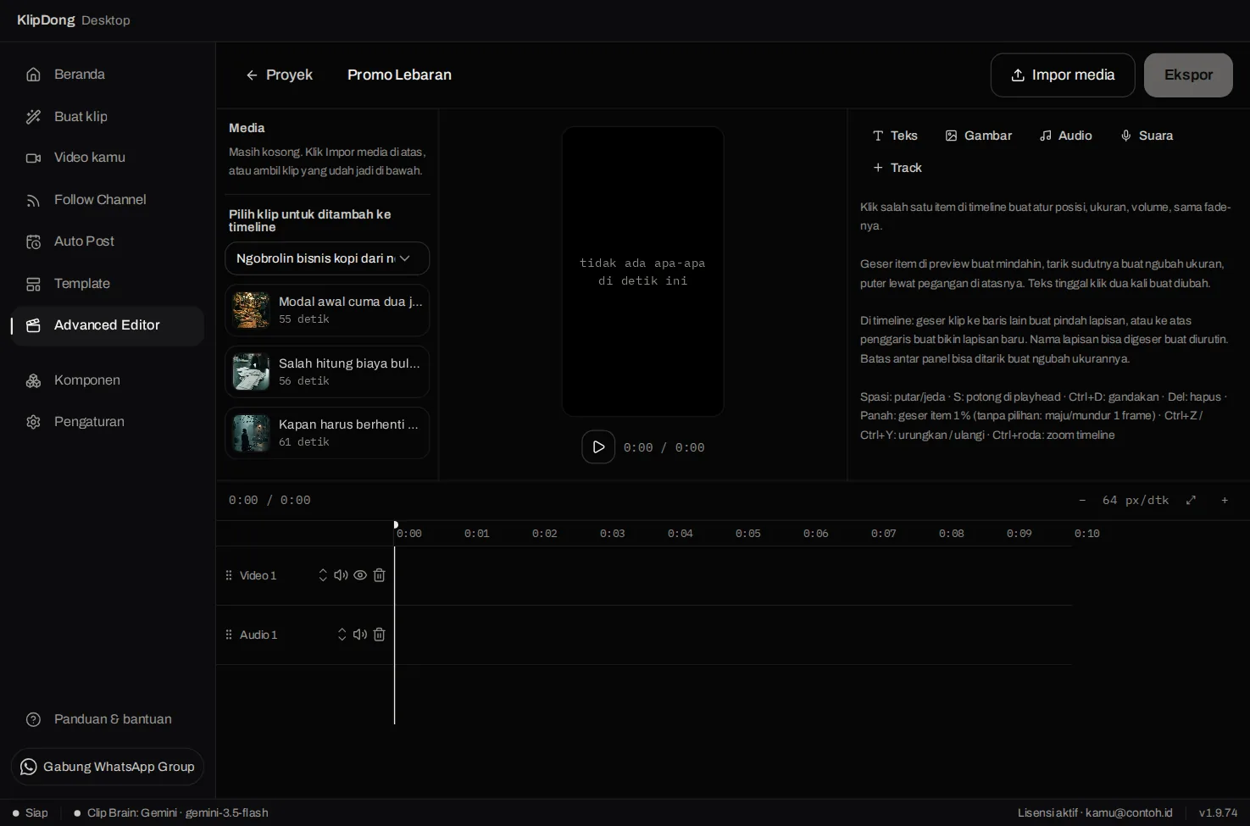The image size is (1250, 826).
Task: Grab the Video 1 track handle
Action: 229,575
